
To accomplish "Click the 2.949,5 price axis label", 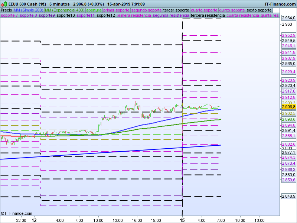I will [x=288, y=41].
